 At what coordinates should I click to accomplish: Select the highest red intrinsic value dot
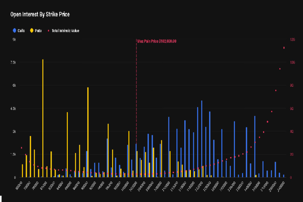tap(284, 48)
